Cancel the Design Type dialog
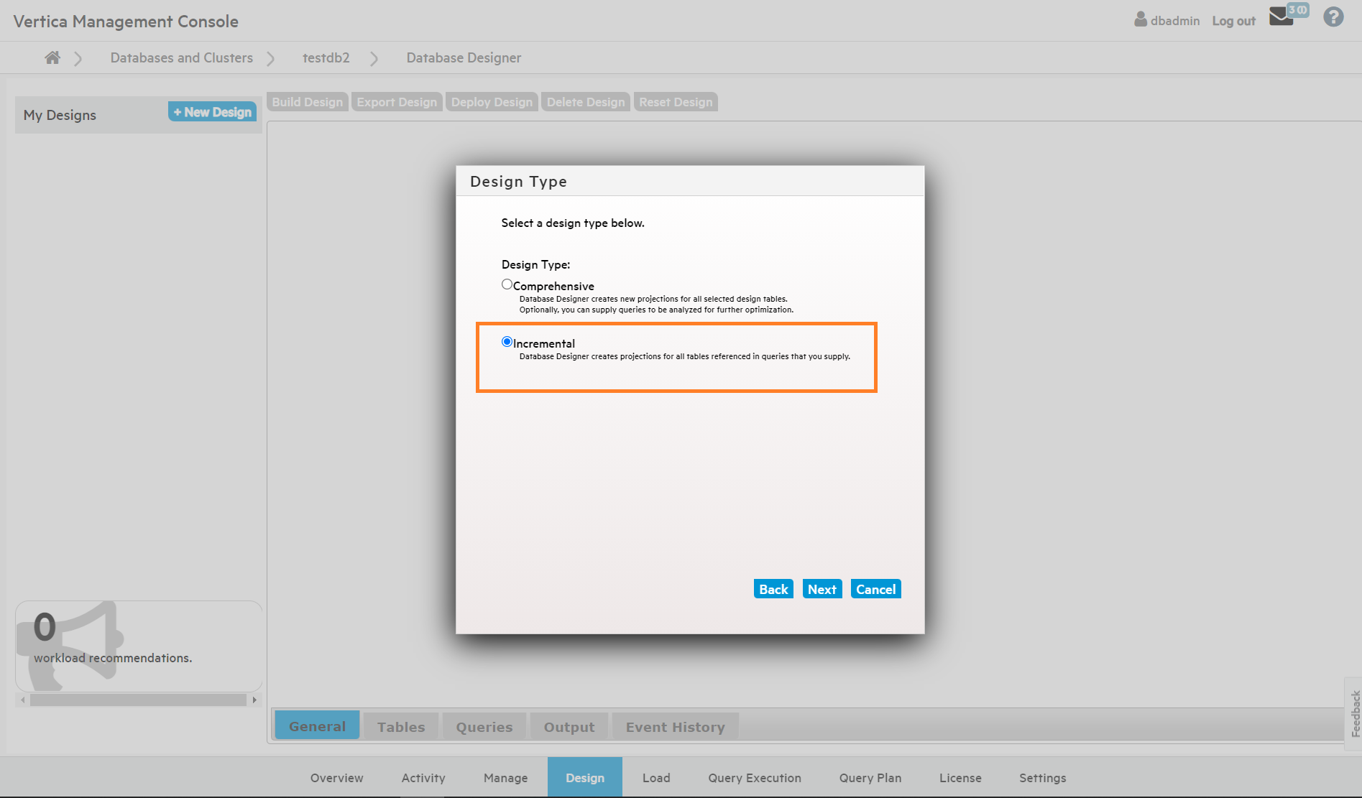The height and width of the screenshot is (798, 1362). tap(875, 589)
